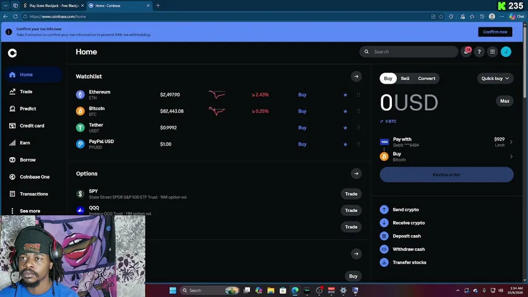Open the Watchlist arrow button
This screenshot has width=528, height=297.
[x=357, y=77]
